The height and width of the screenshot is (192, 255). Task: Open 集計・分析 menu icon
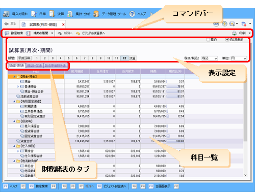click(70, 14)
